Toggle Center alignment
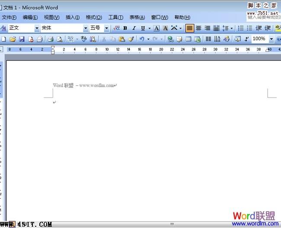281x228 pixels. coord(198,28)
